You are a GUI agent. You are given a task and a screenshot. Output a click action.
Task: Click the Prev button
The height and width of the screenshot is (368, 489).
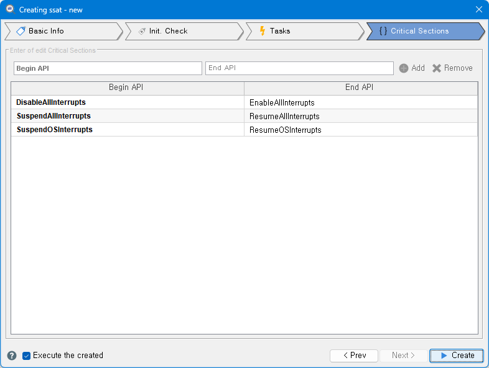pos(354,356)
